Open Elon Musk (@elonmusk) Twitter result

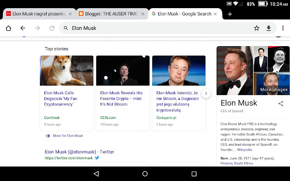79,152
